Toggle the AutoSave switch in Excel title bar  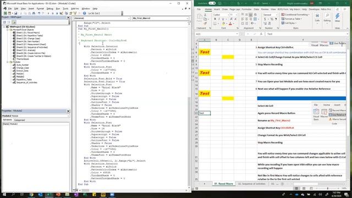click(x=212, y=3)
